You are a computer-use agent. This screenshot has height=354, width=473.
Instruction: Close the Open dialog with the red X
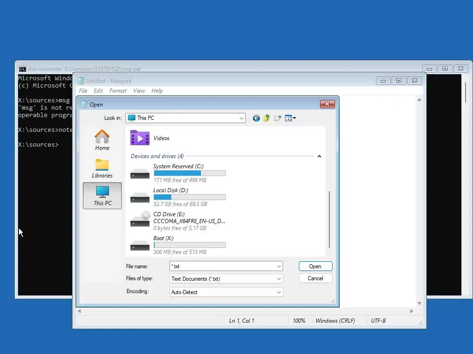tap(327, 104)
